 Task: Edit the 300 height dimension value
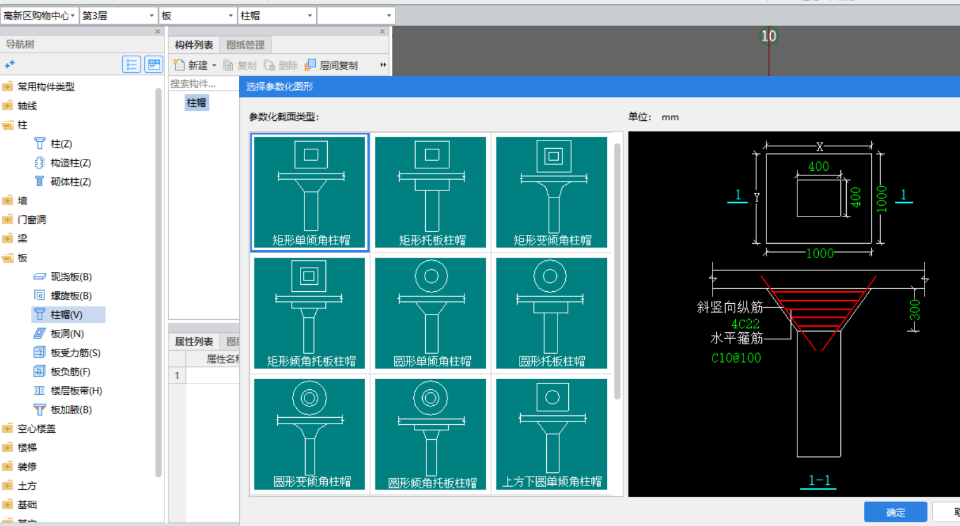click(x=914, y=310)
